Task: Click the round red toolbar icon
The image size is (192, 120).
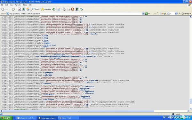Action: click(73, 9)
